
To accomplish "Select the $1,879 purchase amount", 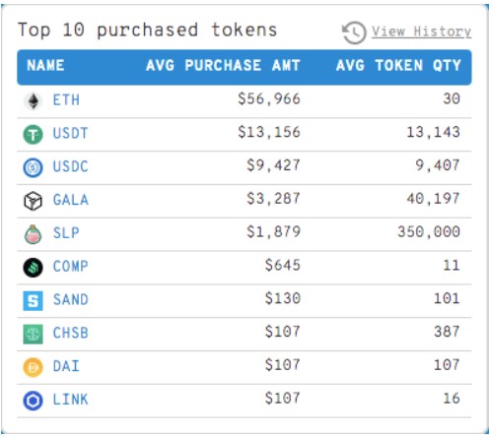I will click(273, 232).
